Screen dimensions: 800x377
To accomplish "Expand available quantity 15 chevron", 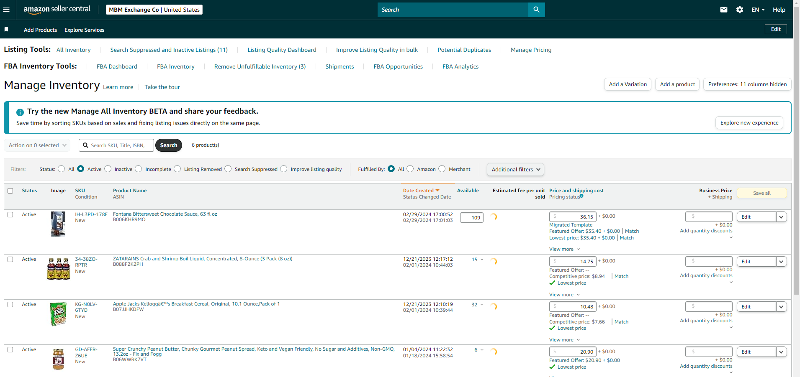I will pos(482,260).
